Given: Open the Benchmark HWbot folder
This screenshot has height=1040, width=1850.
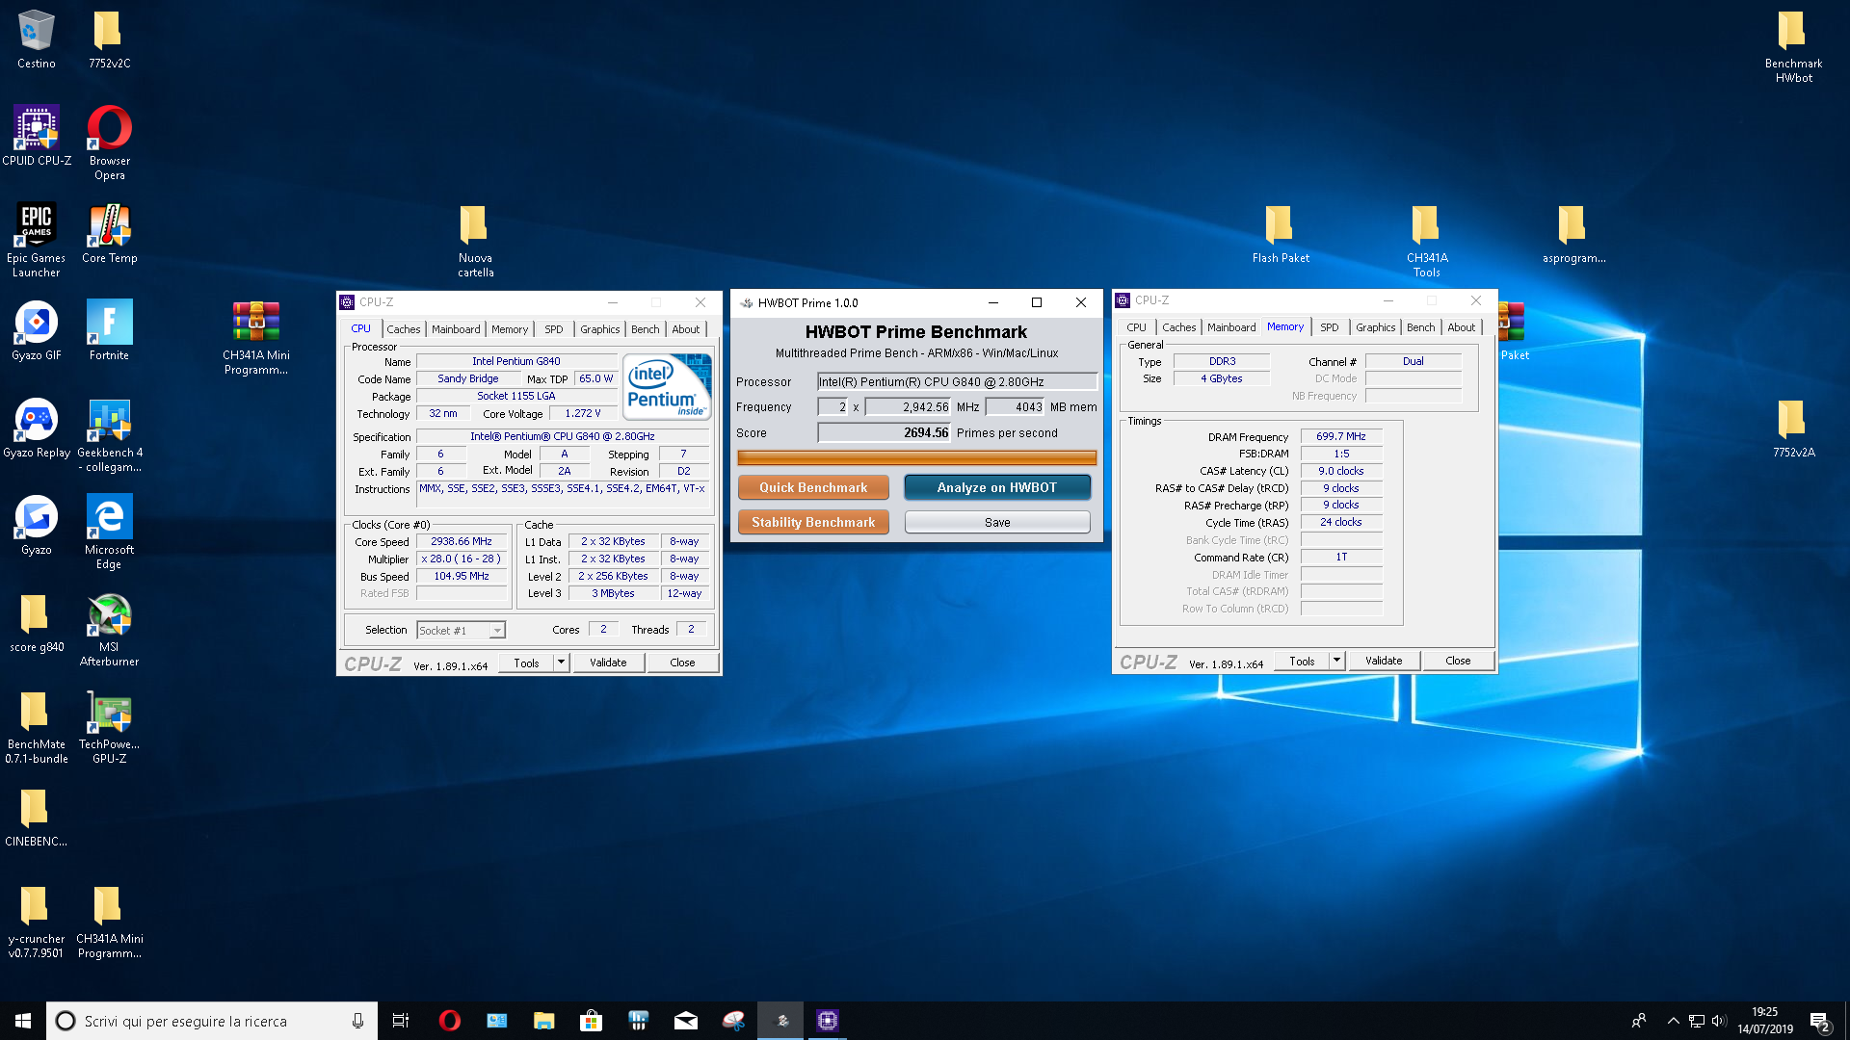Looking at the screenshot, I should [x=1793, y=44].
